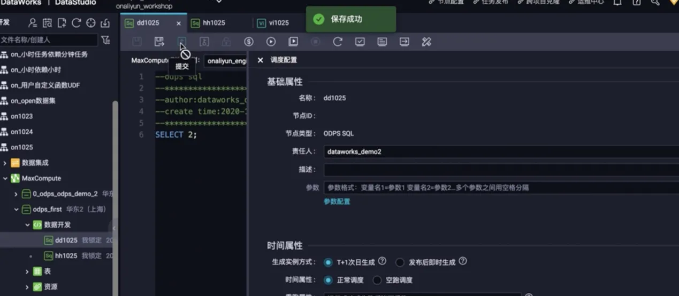This screenshot has height=296, width=679.
Task: Click the checkmark box toolbar icon
Action: tap(360, 42)
